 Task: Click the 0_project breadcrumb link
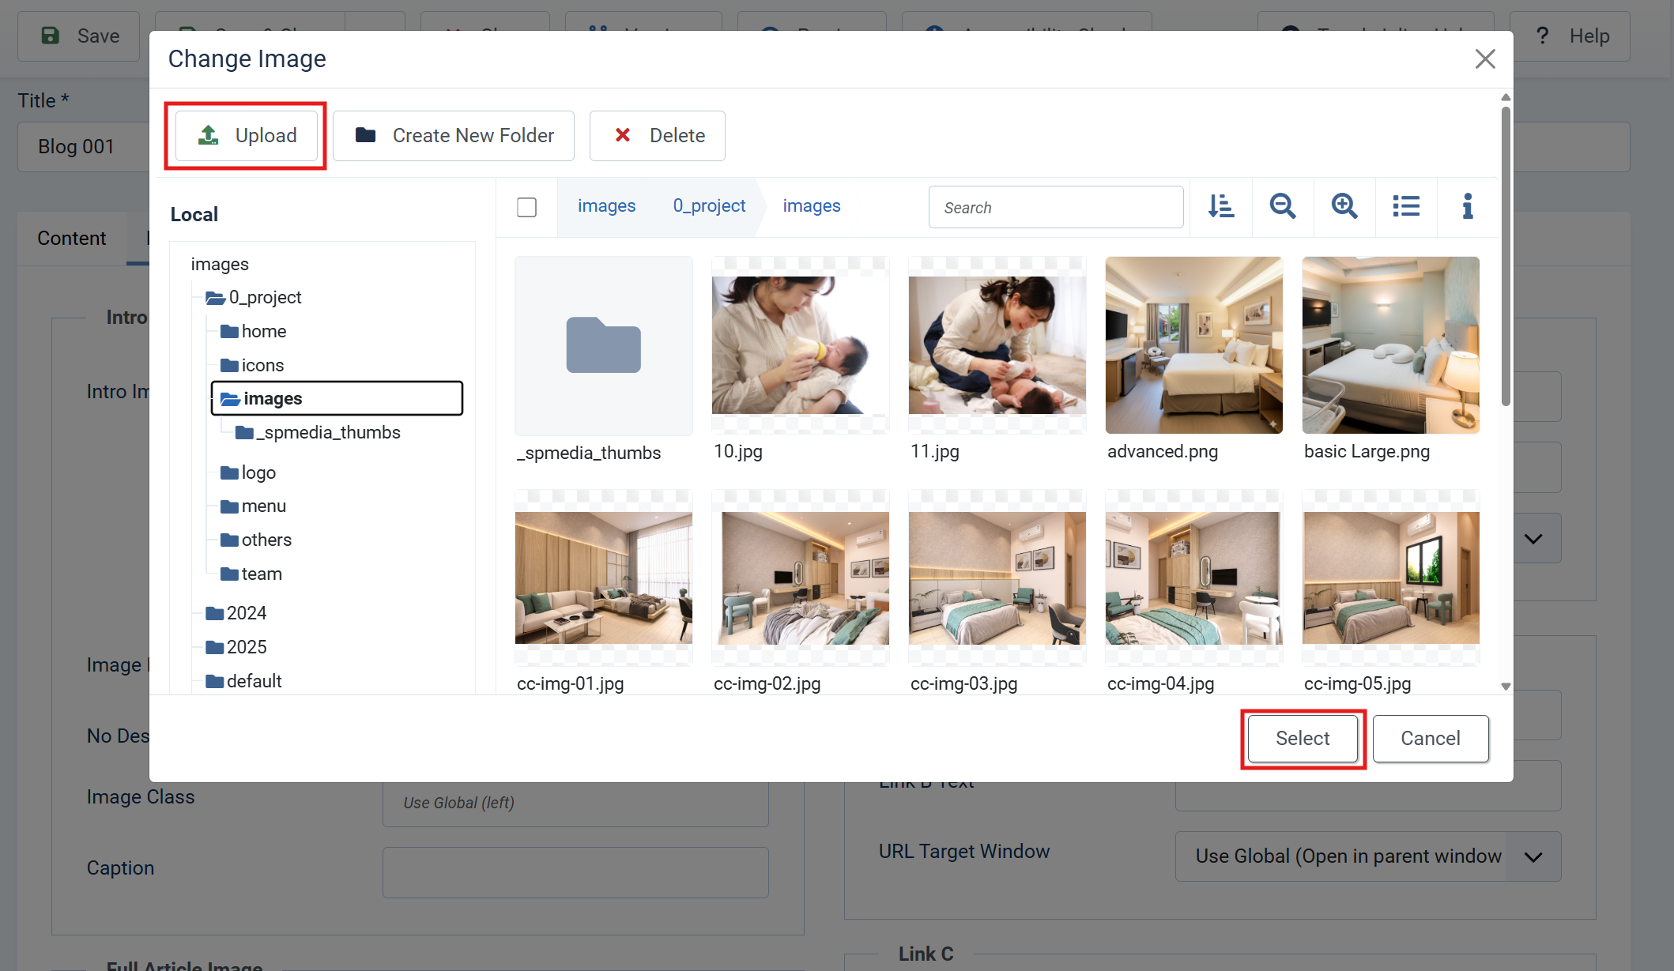(709, 206)
